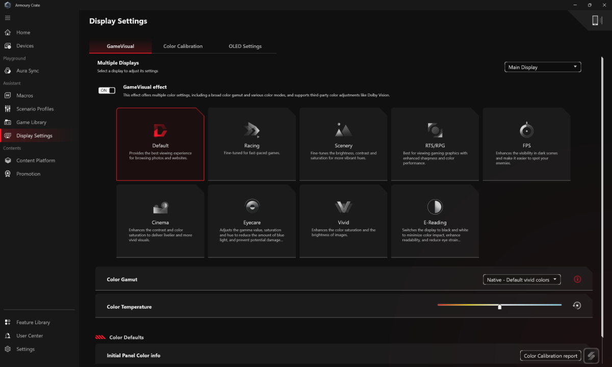612x367 pixels.
Task: Turn off the GameVisual effect switch
Action: [107, 90]
